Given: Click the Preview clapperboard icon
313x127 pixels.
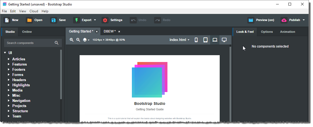Looking at the screenshot, I should click(251, 20).
